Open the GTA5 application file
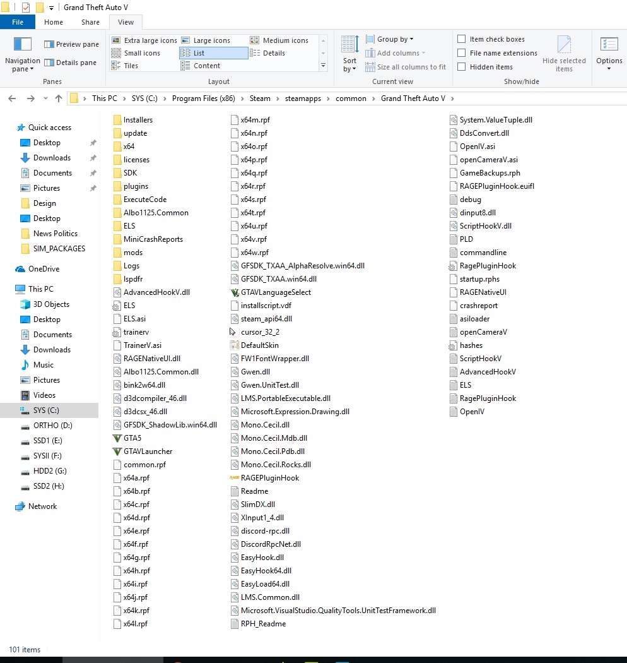The height and width of the screenshot is (663, 627). [127, 438]
